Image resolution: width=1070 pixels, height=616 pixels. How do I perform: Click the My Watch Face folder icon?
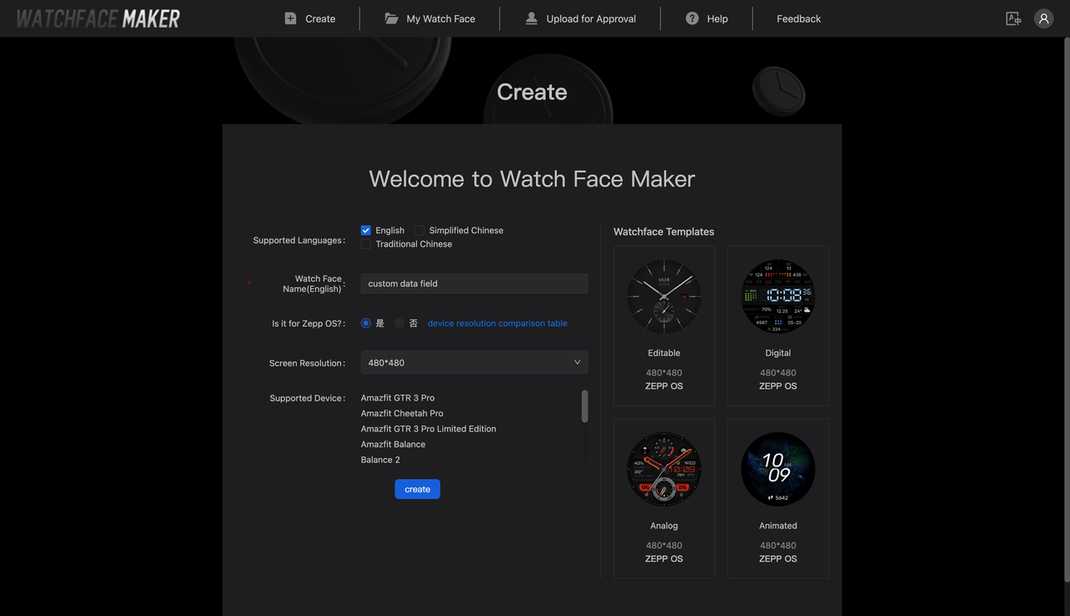pos(391,18)
